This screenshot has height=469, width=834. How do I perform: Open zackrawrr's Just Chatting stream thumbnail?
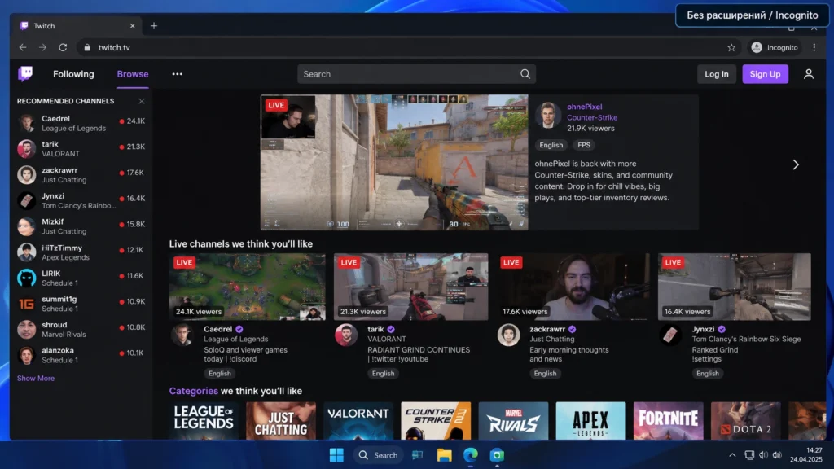(573, 287)
